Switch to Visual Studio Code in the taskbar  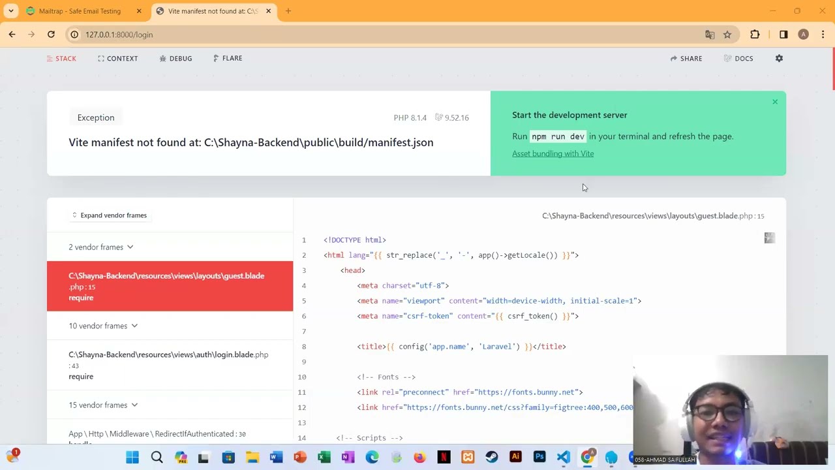click(x=563, y=457)
